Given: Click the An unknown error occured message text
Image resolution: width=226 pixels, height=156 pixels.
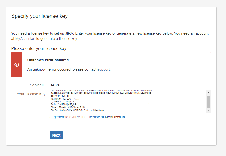Looking at the screenshot, I should 69,69.
